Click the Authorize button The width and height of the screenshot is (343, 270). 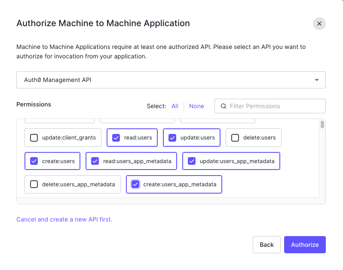click(x=305, y=245)
